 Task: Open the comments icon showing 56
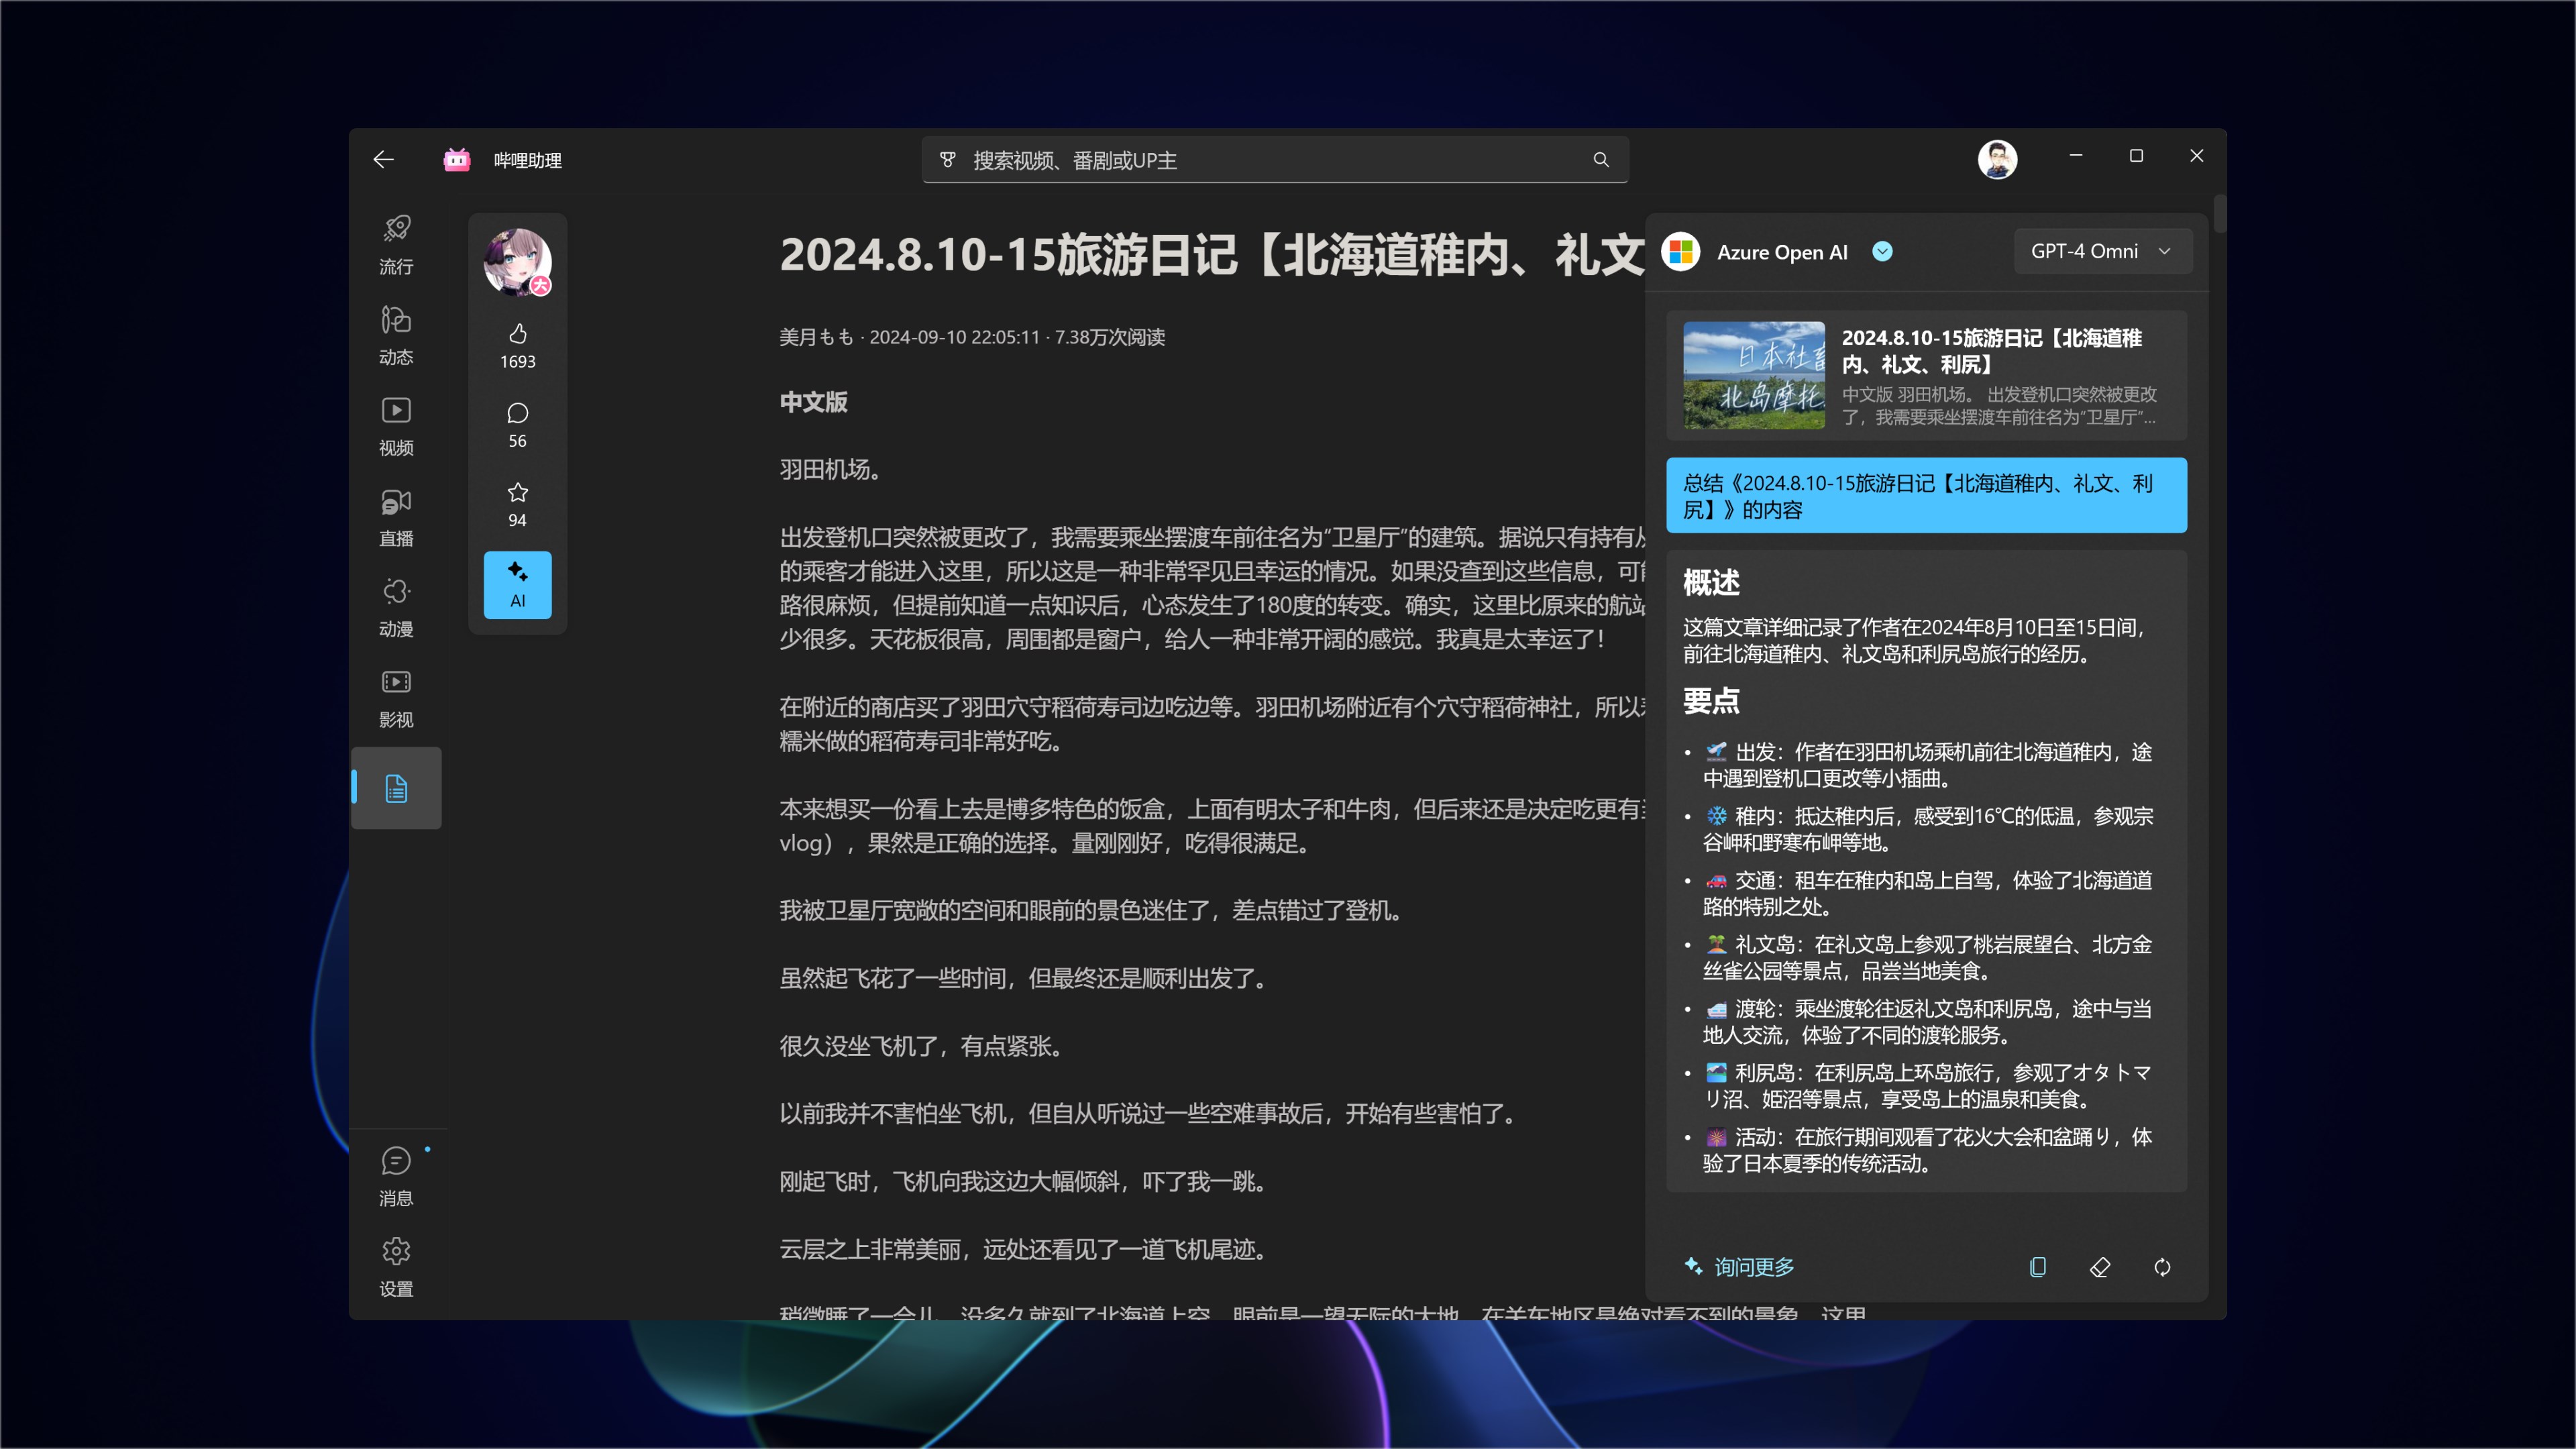click(x=517, y=413)
